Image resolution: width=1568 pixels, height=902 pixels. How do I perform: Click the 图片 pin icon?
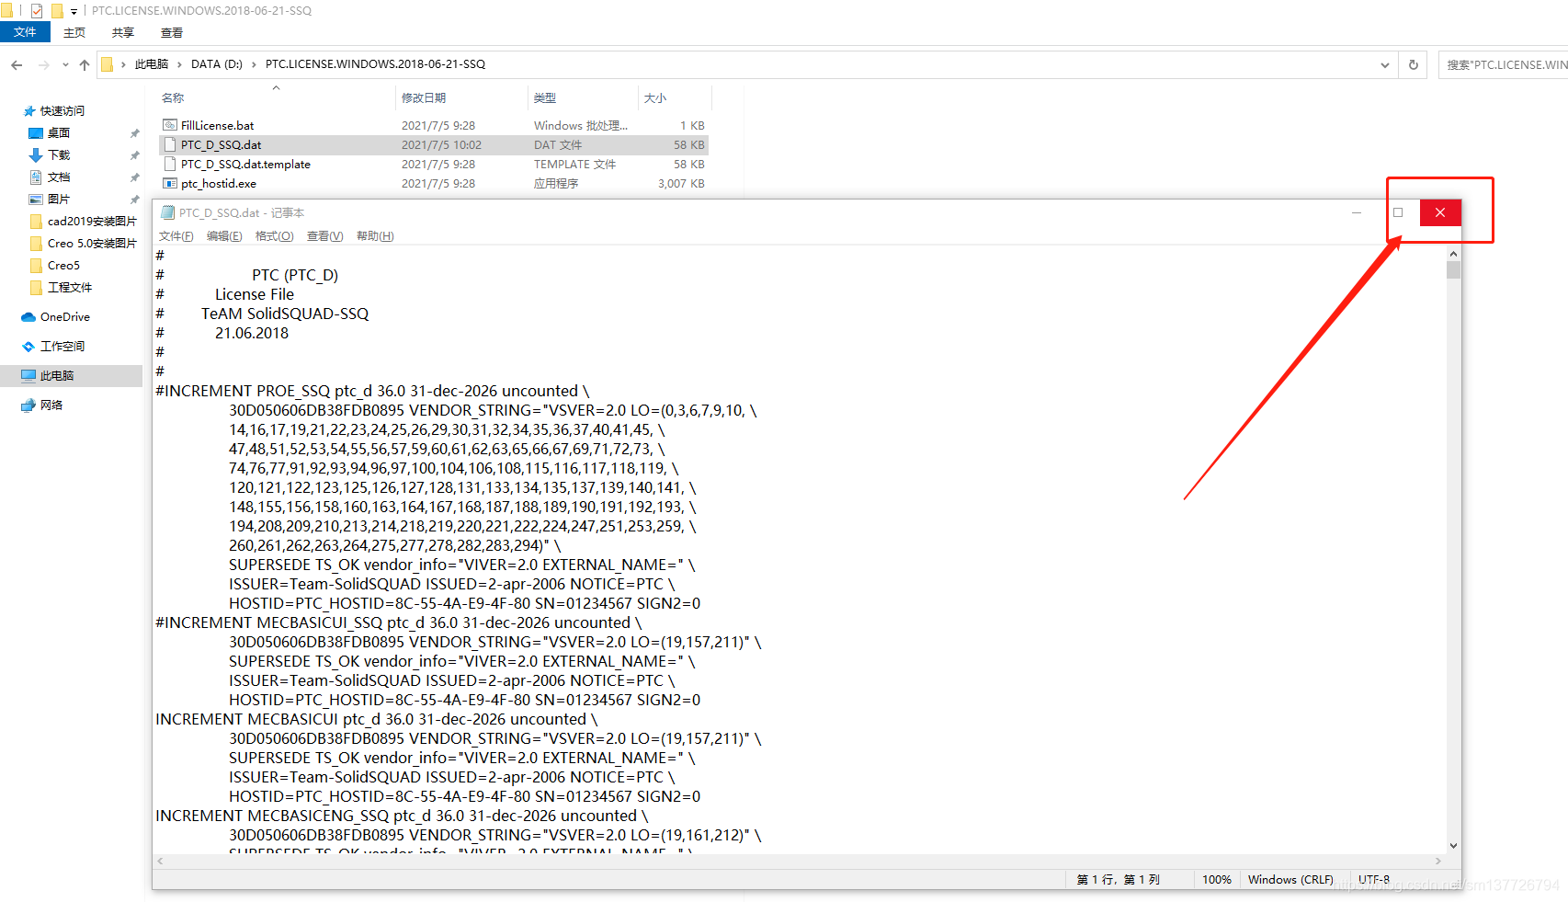click(x=135, y=200)
